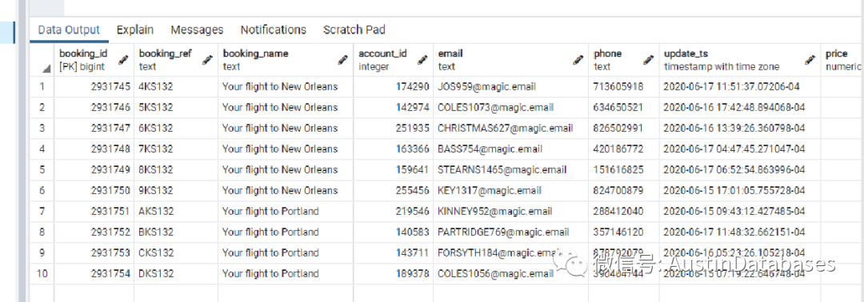Click edit pencil icon on email column

click(x=578, y=60)
